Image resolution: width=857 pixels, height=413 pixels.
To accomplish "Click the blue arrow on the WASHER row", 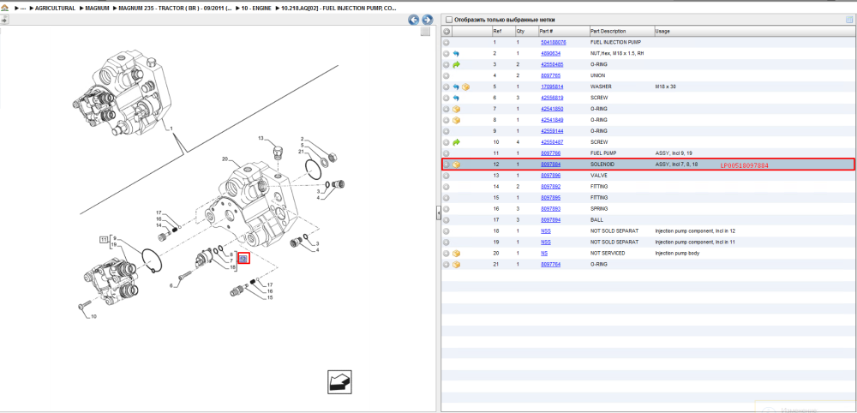I will (457, 87).
